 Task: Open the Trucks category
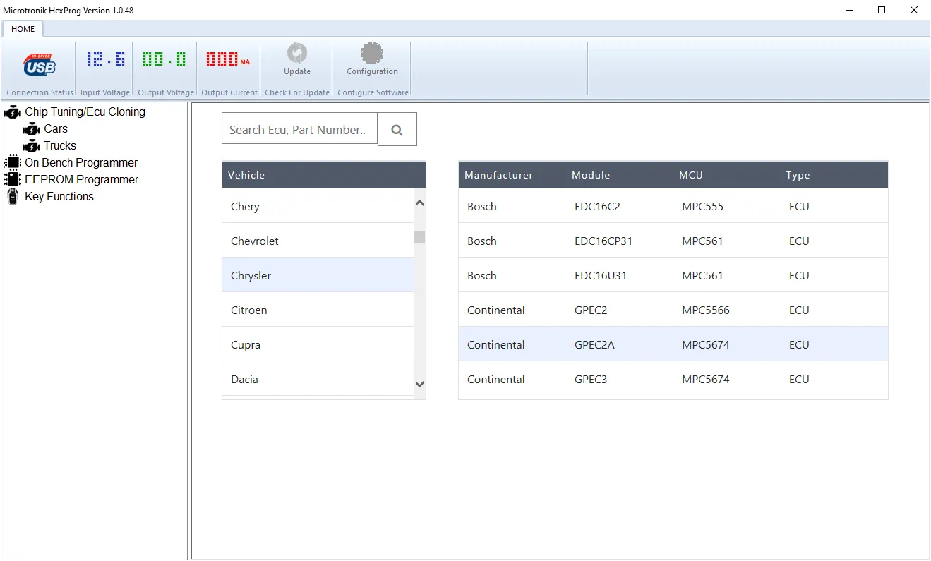60,145
